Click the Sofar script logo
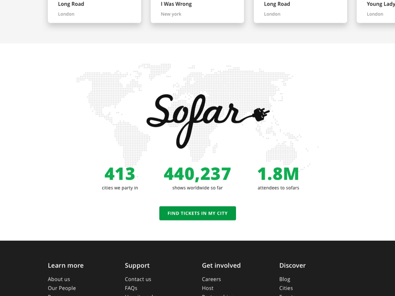The width and height of the screenshot is (395, 296). tap(208, 121)
